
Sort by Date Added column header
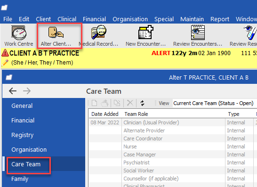pos(105,114)
